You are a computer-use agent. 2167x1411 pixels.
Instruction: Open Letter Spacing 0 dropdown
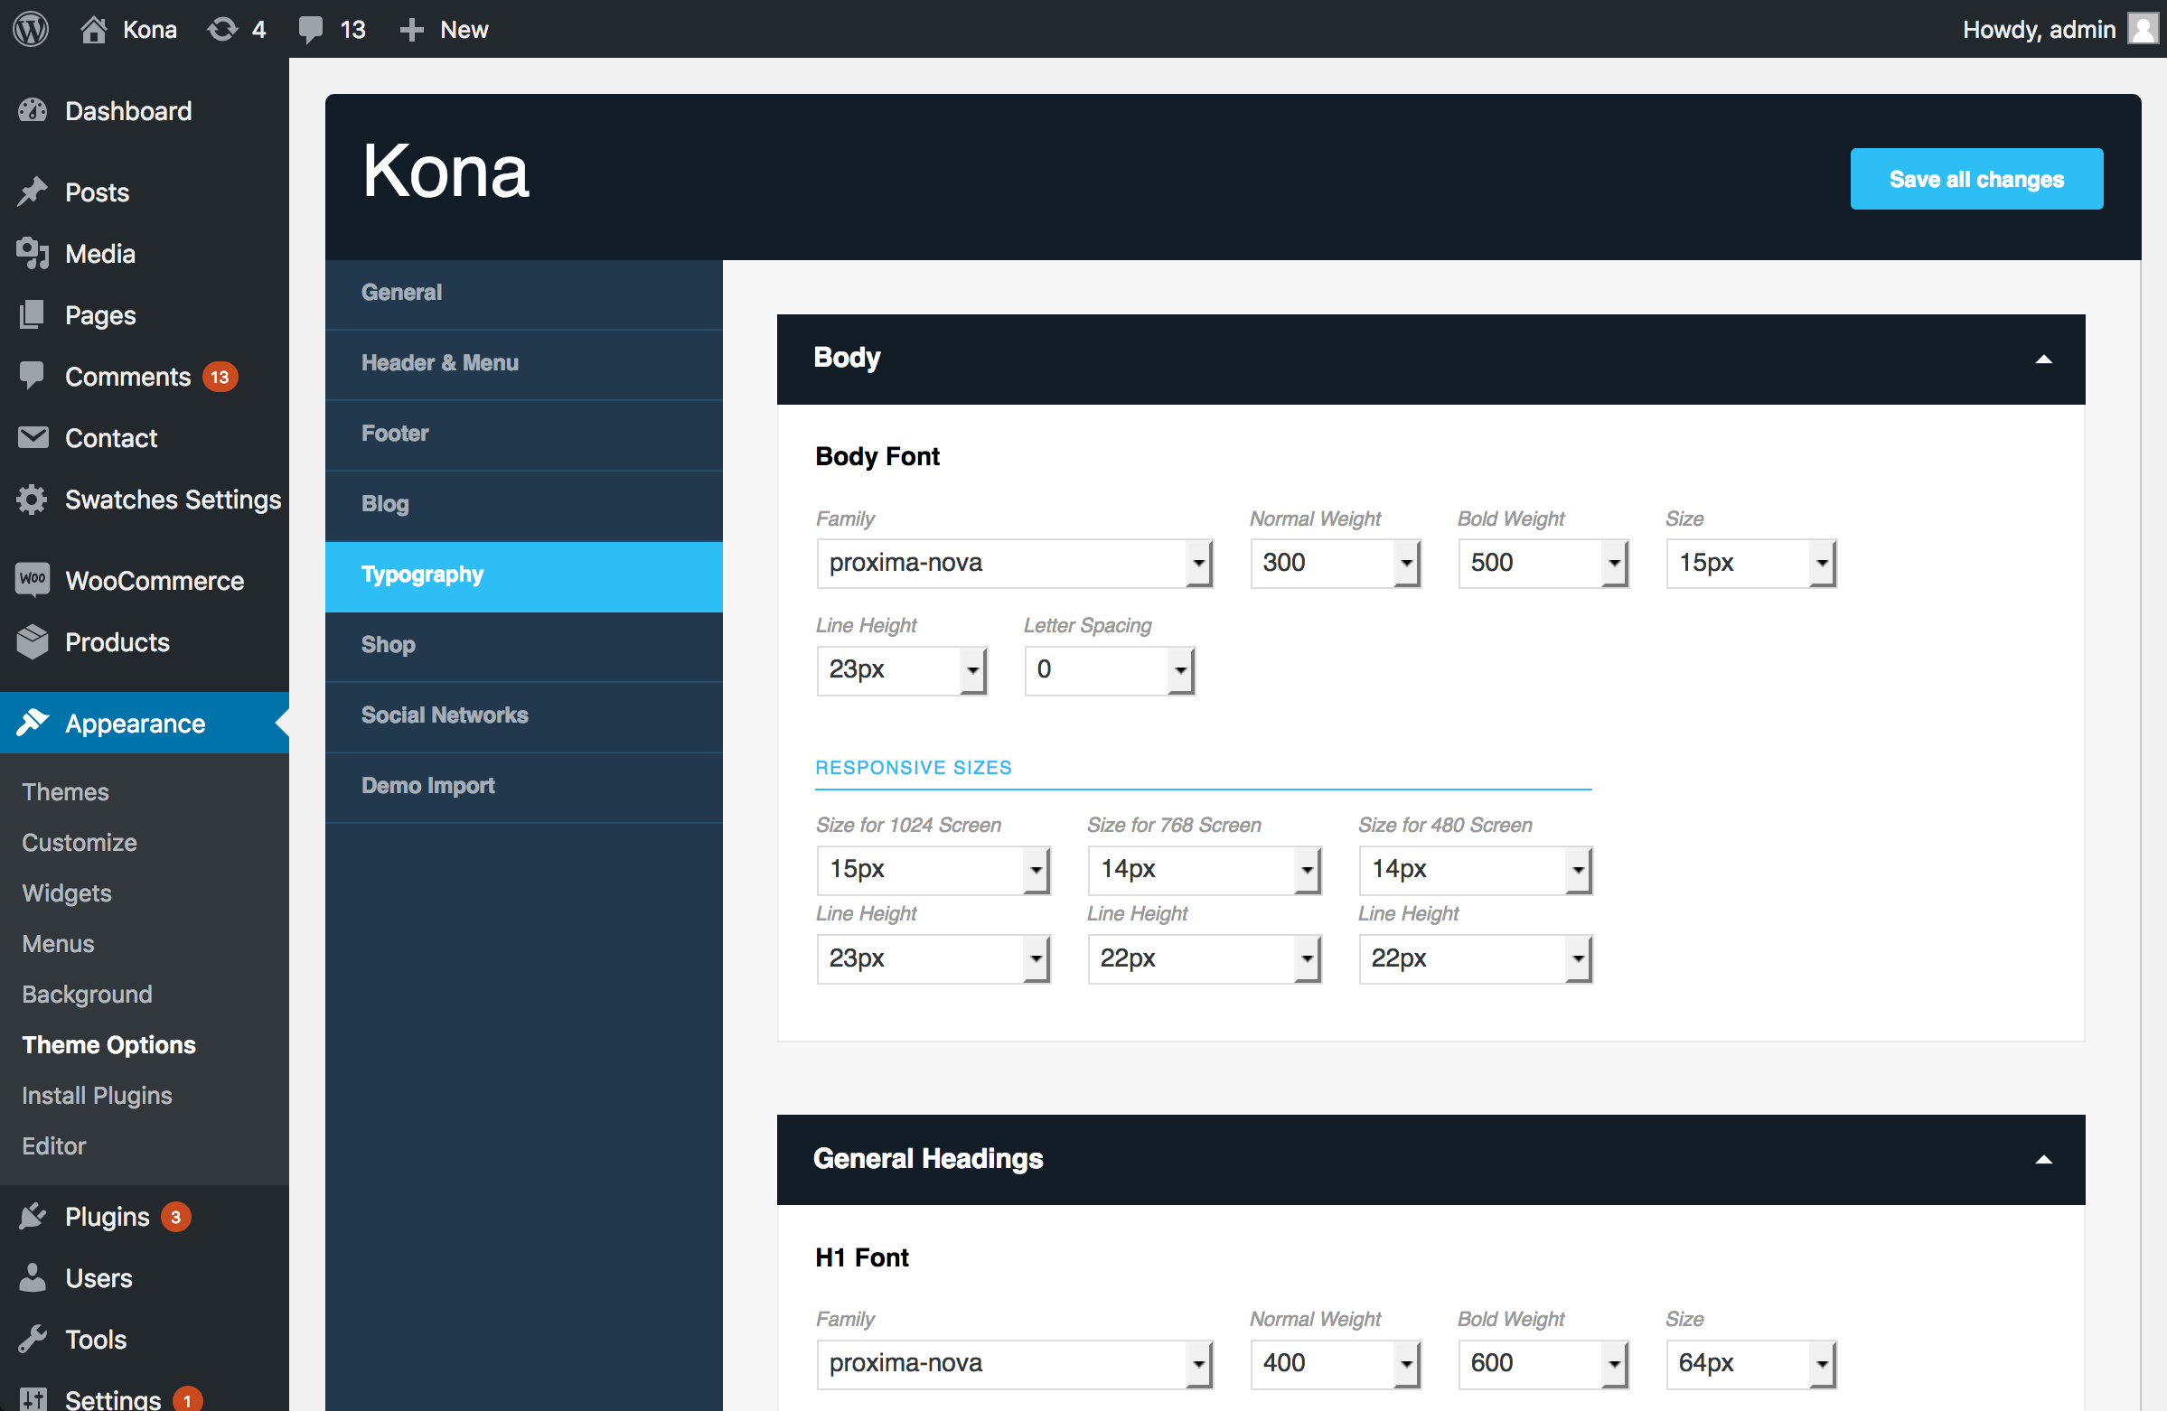1109,670
